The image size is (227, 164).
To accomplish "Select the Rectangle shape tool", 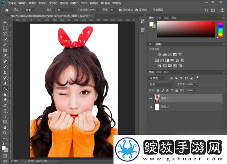I will [5, 122].
